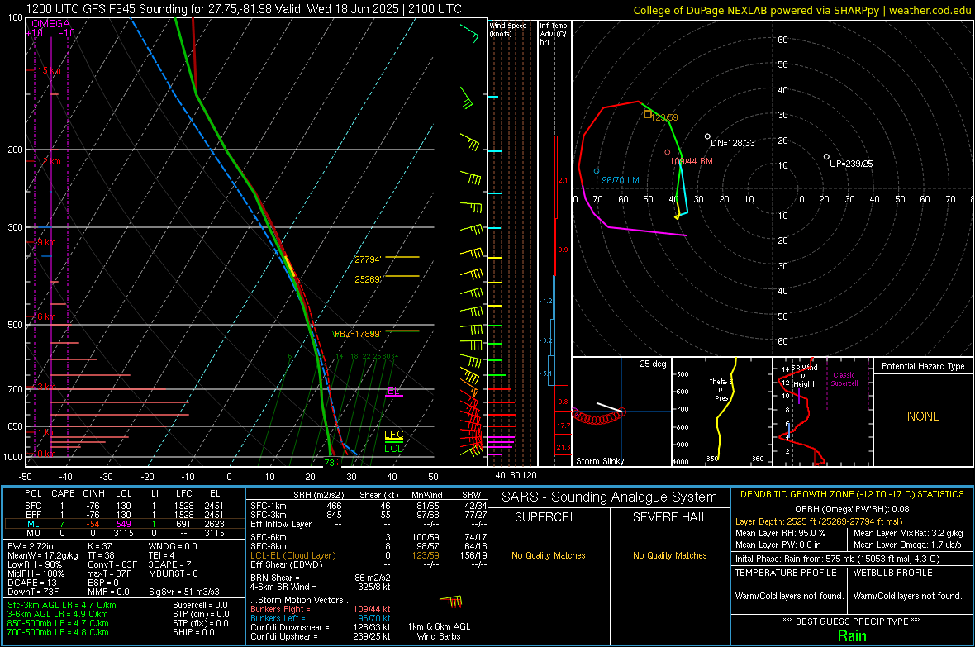This screenshot has height=647, width=975.
Task: Click the Wind Speed (knots) panel header
Action: [x=508, y=29]
